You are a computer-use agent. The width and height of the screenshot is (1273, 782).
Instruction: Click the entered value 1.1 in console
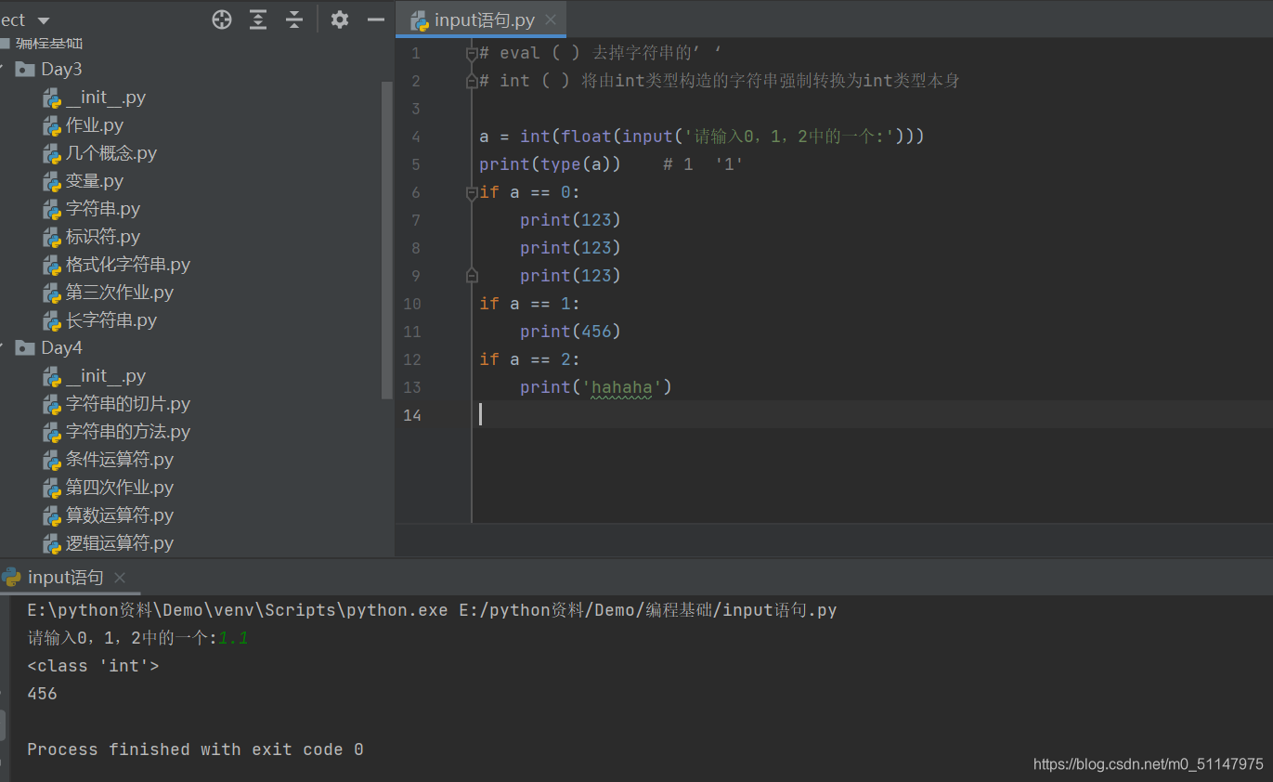(x=233, y=638)
